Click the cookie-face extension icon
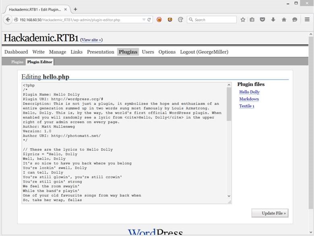This screenshot has height=236, width=314. (170, 20)
